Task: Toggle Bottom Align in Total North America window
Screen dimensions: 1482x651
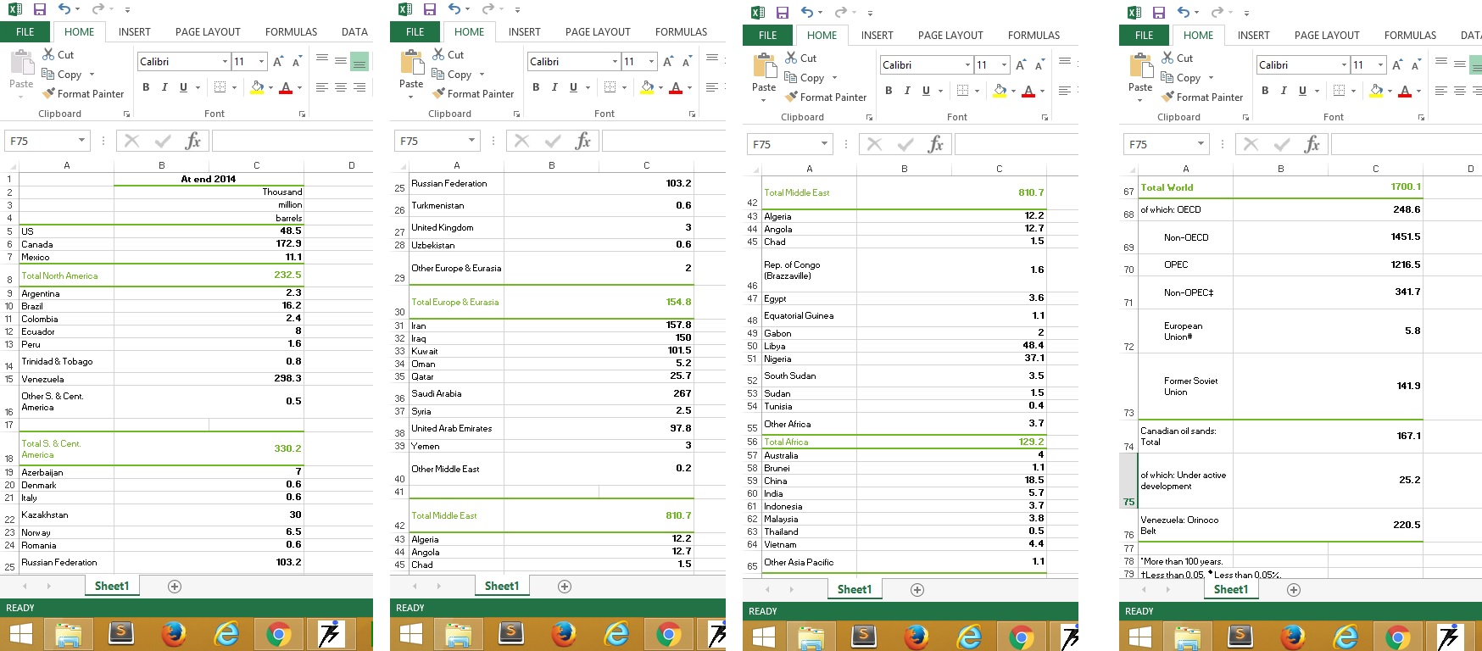Action: click(x=359, y=62)
